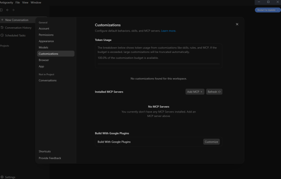Screen dimensions: 281x179
Task: Open the File menu
Action: (x=18, y=2)
